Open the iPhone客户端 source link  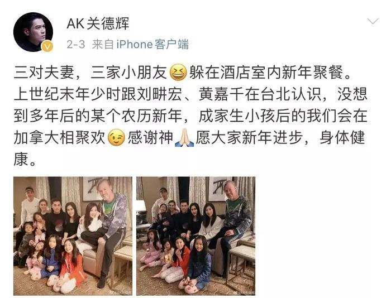click(x=152, y=45)
